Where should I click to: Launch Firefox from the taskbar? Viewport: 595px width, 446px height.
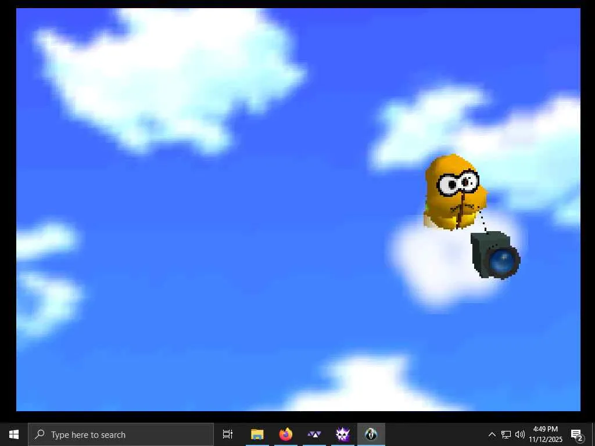pos(286,434)
